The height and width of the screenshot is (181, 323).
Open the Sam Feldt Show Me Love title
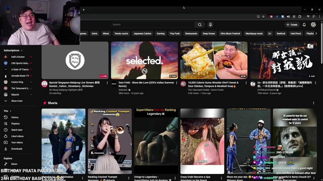[146, 84]
